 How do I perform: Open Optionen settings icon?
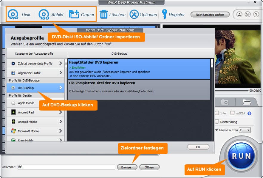(x=134, y=14)
